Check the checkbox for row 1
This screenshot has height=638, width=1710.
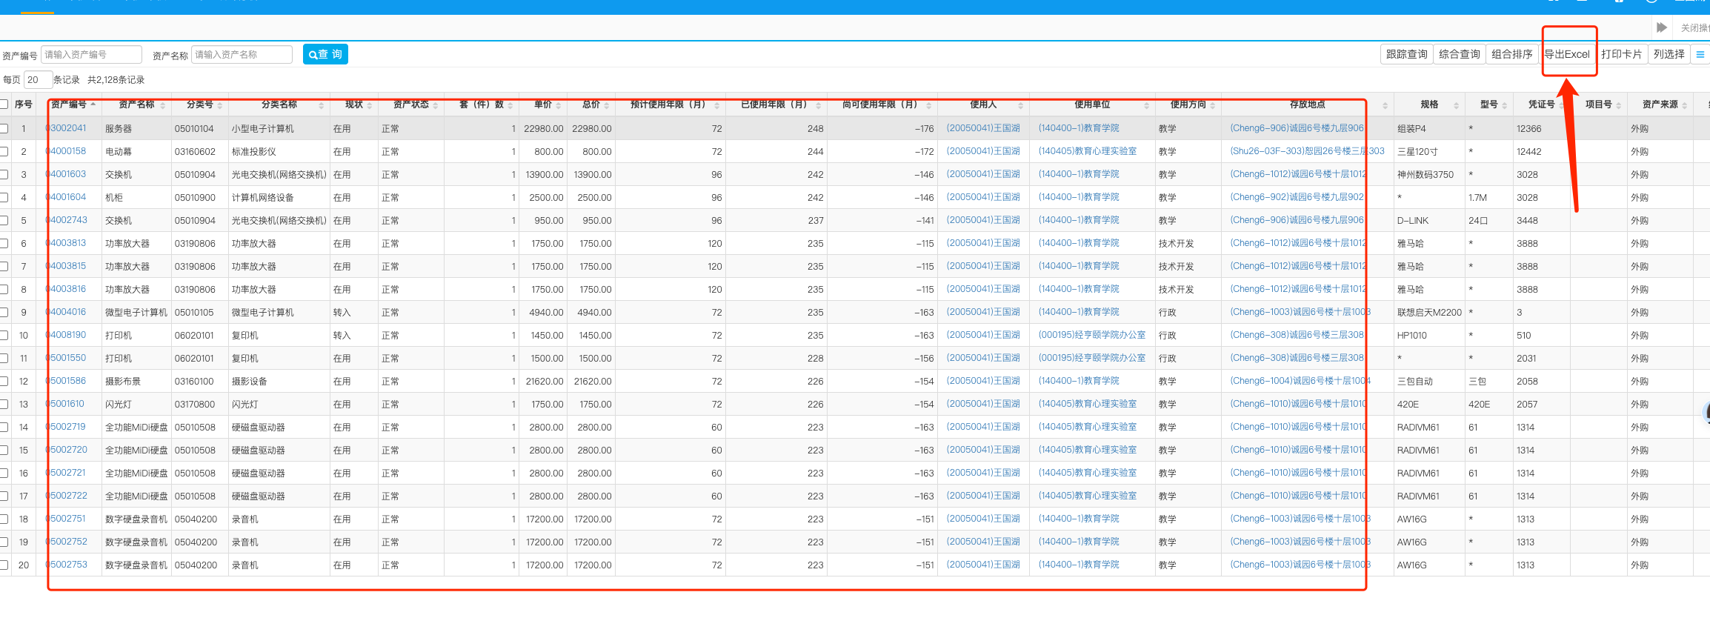point(4,128)
